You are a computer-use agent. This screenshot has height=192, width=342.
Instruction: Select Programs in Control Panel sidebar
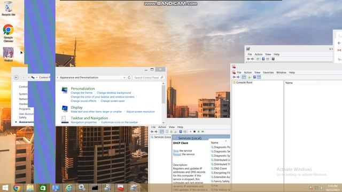pyautogui.click(x=25, y=109)
